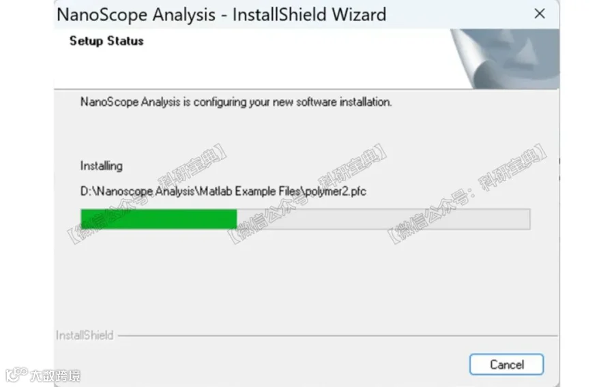The height and width of the screenshot is (387, 614).
Task: Click the Matlab Example Files path segment
Action: pos(250,191)
